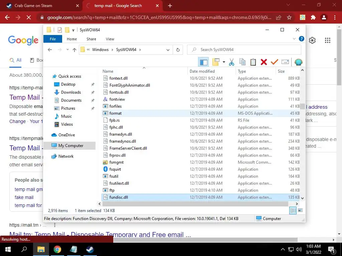Viewport: 342px width, 256px height.
Task: Open a new Chrome tab
Action: 170,6
